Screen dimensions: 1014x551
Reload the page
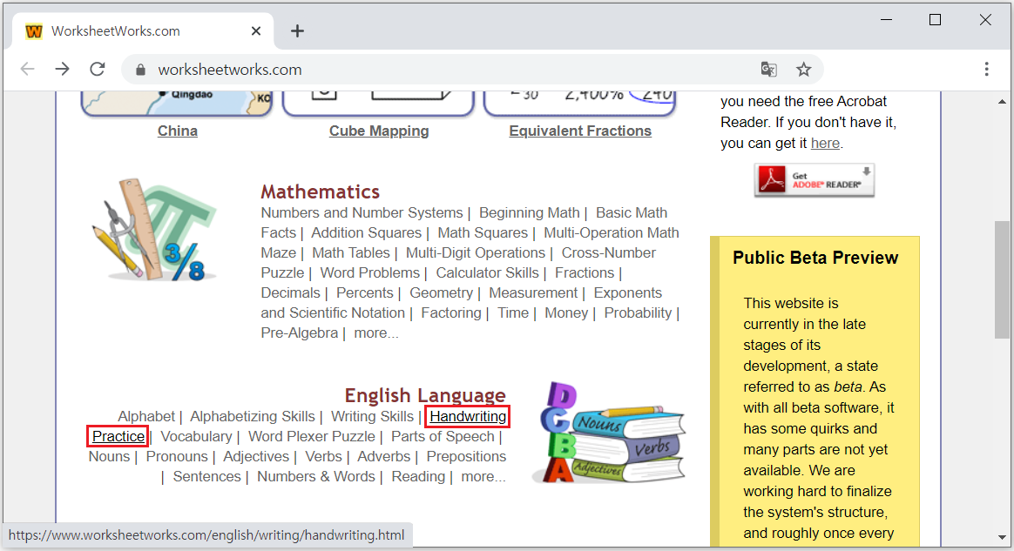pyautogui.click(x=98, y=69)
